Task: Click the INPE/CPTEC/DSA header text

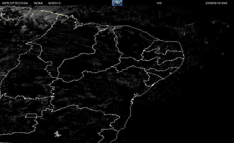Action: pos(15,3)
